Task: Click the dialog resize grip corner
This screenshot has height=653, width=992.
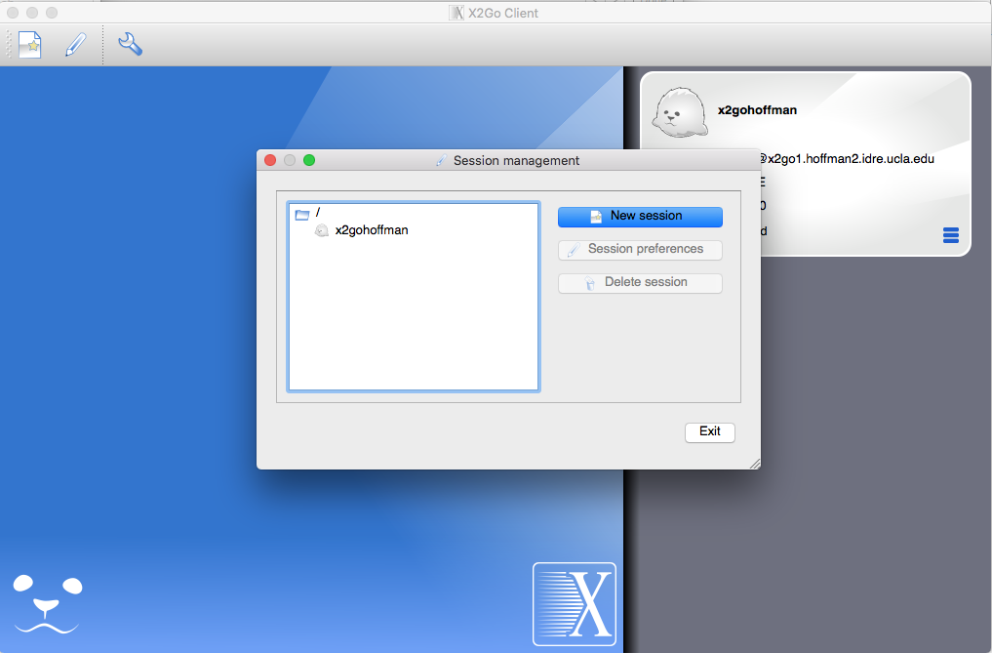Action: click(755, 464)
